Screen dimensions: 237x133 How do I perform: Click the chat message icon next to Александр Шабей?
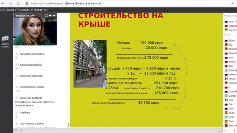(17, 65)
